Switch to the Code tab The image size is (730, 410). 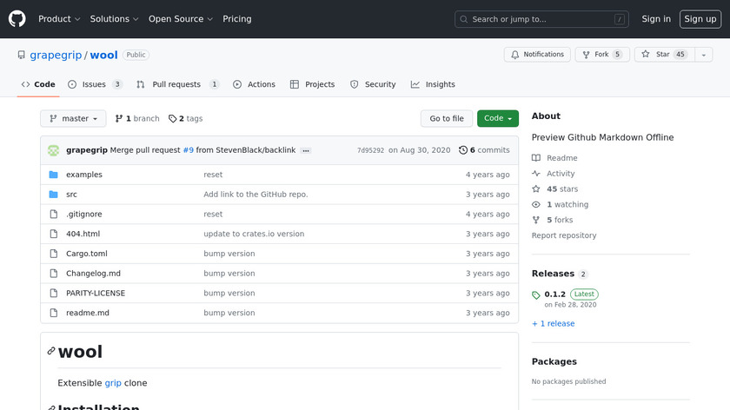point(38,84)
